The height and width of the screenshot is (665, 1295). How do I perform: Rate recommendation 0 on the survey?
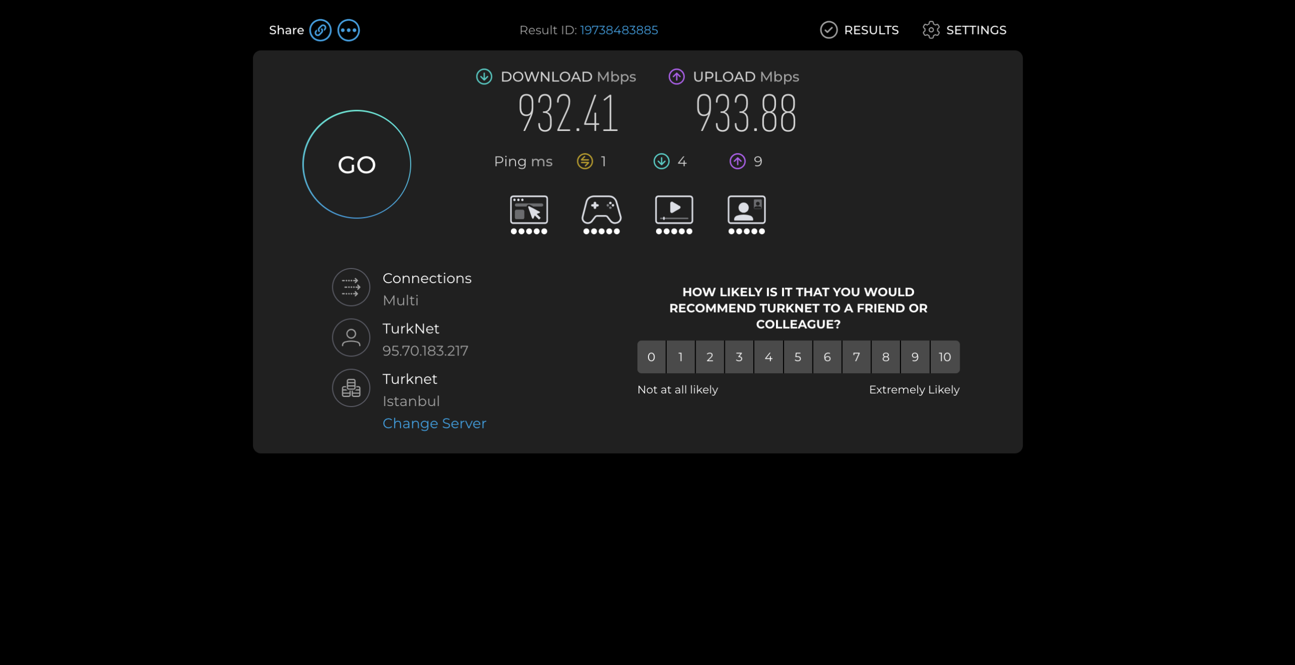[651, 357]
